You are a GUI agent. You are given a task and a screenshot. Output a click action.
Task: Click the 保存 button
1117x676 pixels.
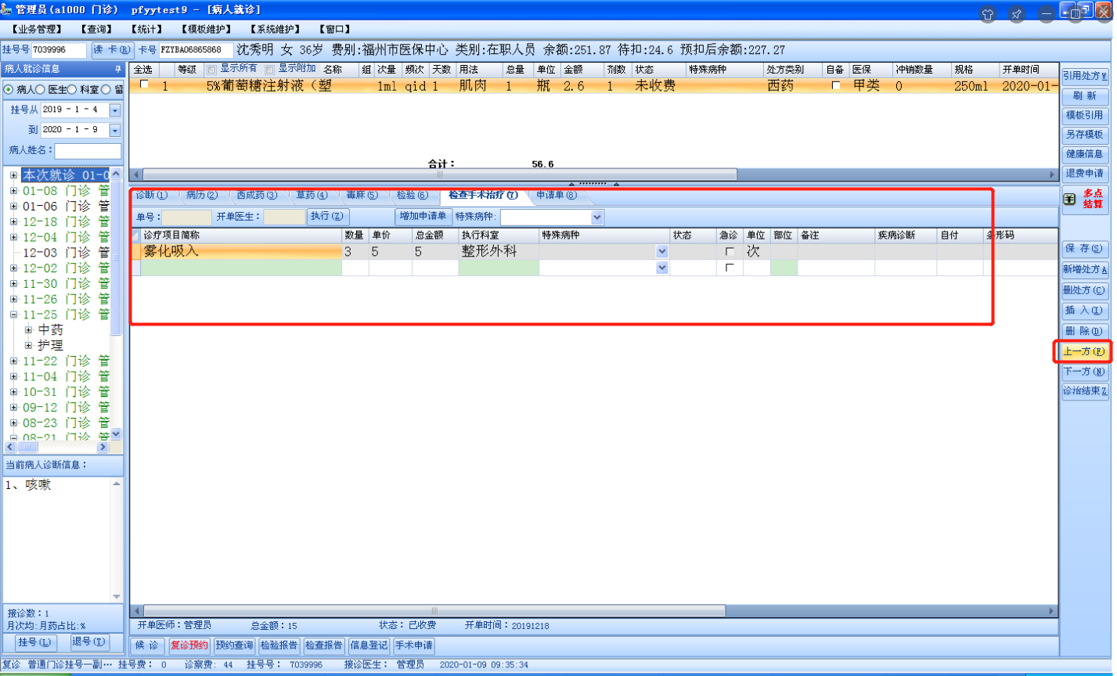coord(1085,249)
